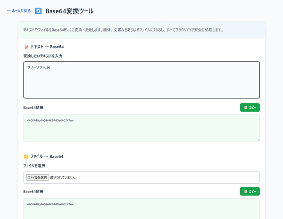
Task: Click the memo icon beside テキスト → Base64
Action: tap(26, 47)
